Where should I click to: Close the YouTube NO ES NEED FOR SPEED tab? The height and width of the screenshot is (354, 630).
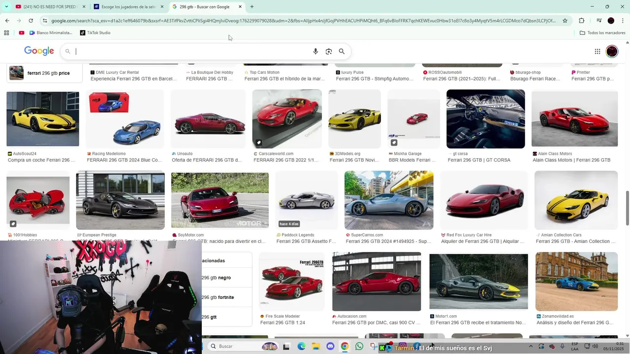pos(84,7)
